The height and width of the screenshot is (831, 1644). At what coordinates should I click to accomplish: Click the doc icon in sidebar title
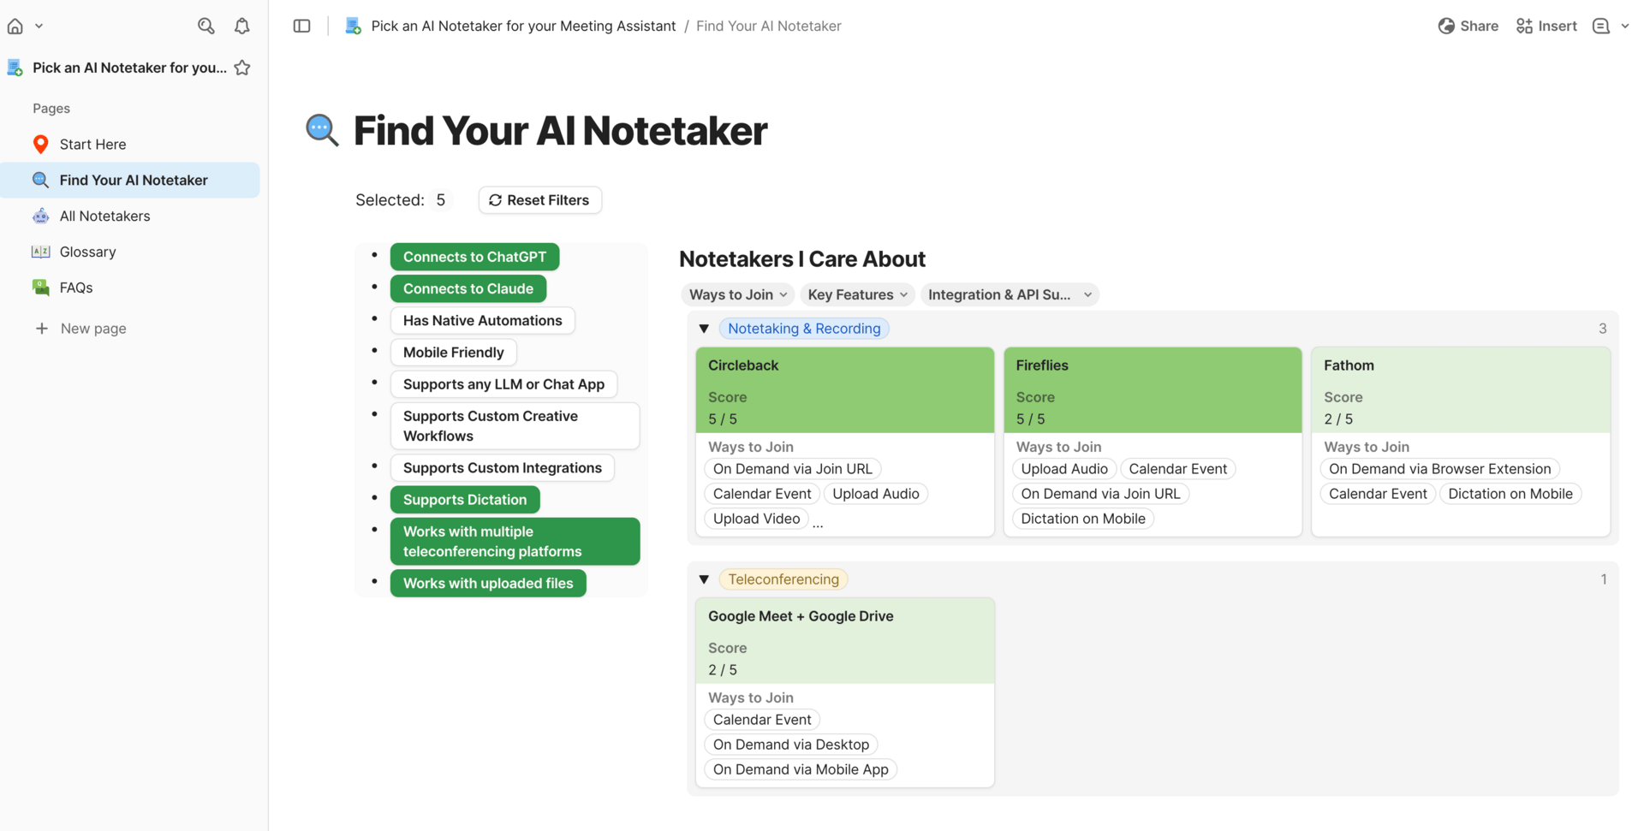15,68
